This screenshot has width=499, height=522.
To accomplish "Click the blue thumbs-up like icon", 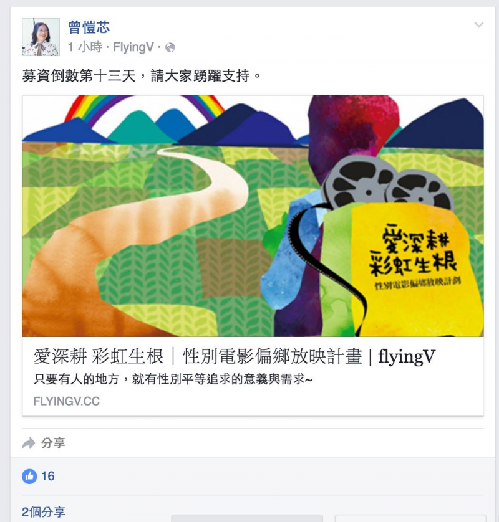I will click(x=29, y=476).
